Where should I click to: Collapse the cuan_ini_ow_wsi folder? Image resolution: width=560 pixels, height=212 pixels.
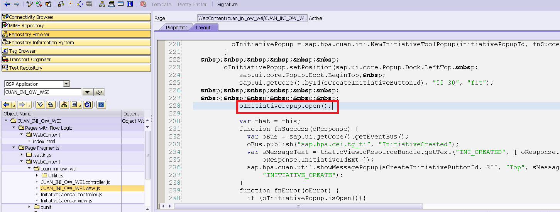[30, 169]
